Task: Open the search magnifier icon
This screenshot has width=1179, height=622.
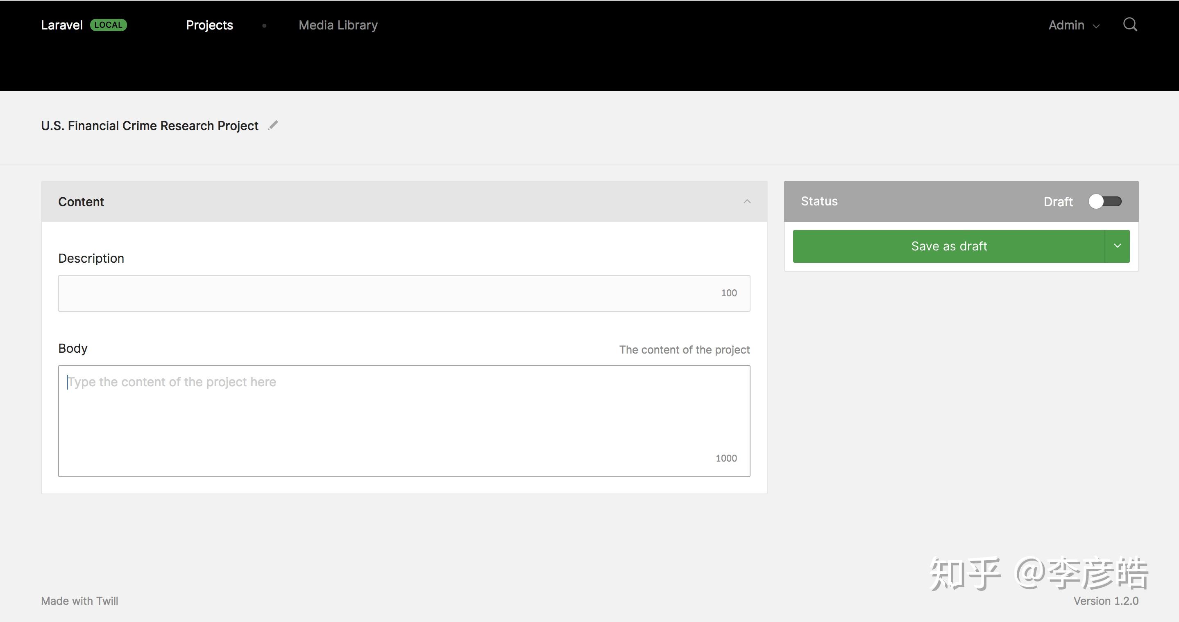Action: click(1129, 24)
